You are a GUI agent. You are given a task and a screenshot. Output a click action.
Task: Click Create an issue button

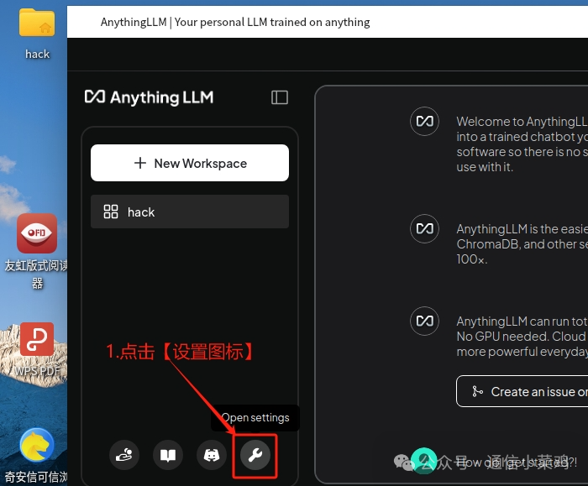pos(522,391)
